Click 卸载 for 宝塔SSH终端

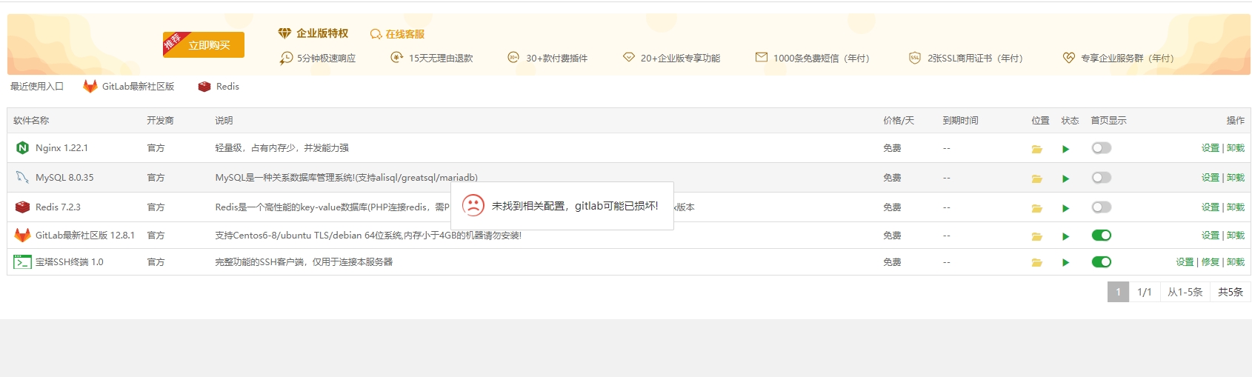(1236, 262)
